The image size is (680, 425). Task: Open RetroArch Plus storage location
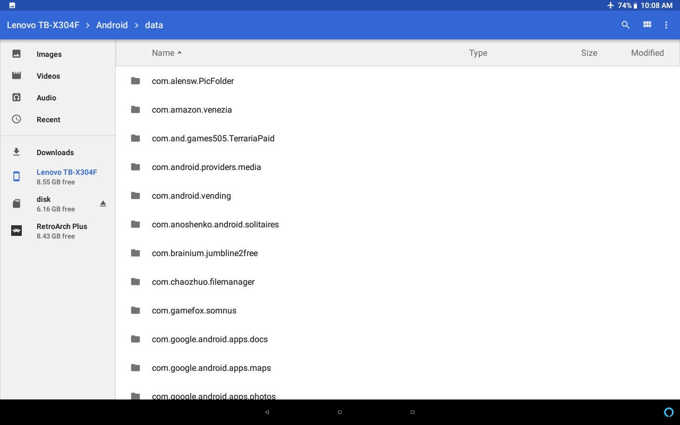(x=58, y=231)
